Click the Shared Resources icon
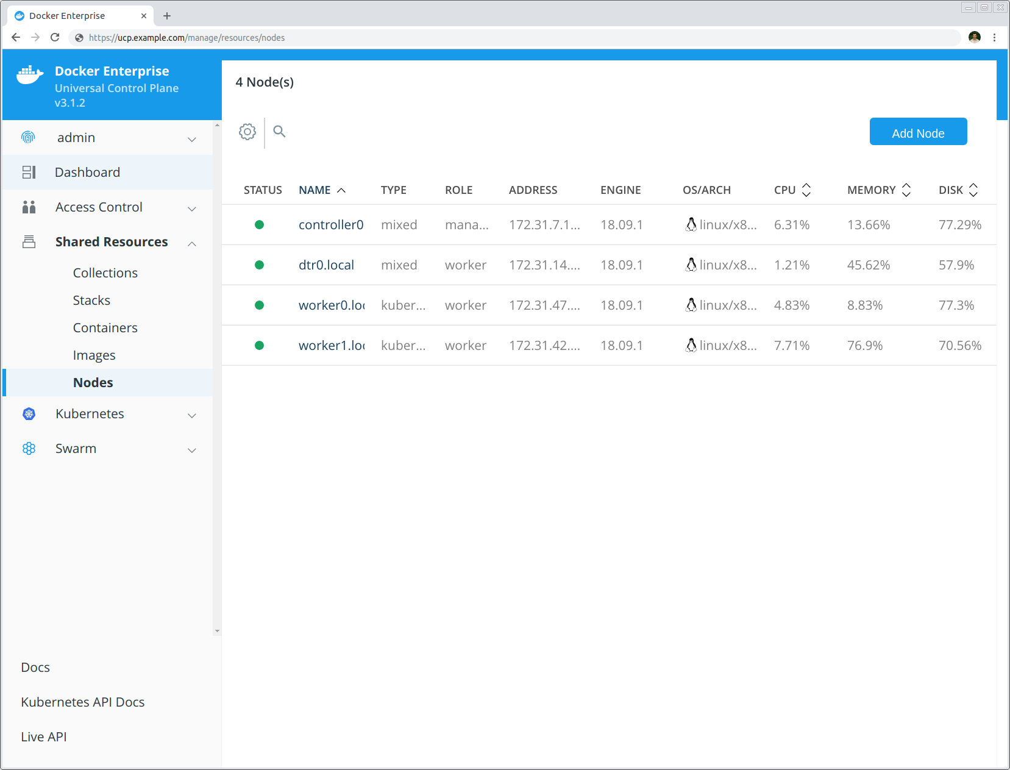 [x=29, y=241]
